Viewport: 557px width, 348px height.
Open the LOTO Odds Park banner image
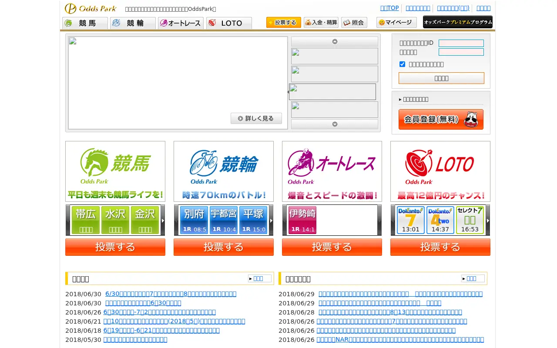(x=440, y=171)
